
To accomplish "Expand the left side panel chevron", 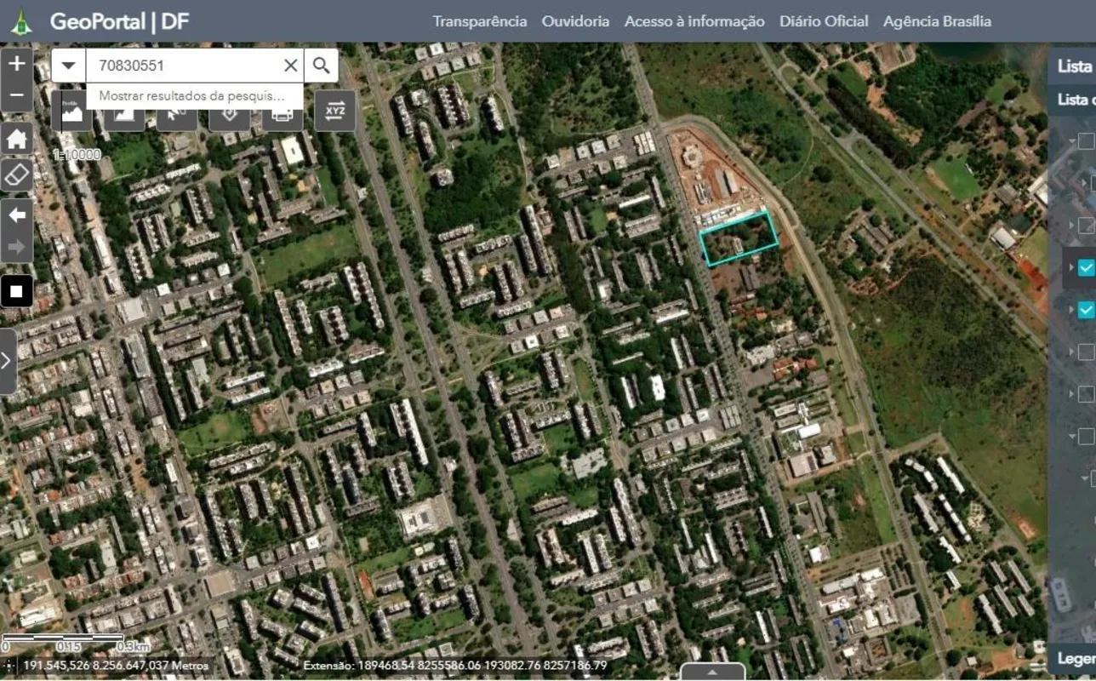I will coord(7,361).
